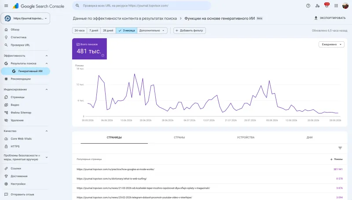
Task: Open the hamburger main menu
Action: pos(6,6)
